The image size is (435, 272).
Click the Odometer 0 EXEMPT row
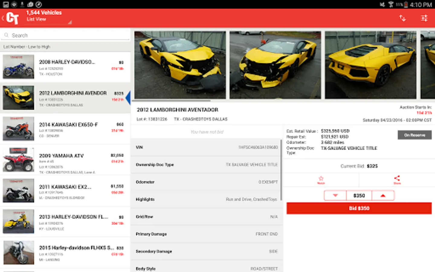point(207,182)
